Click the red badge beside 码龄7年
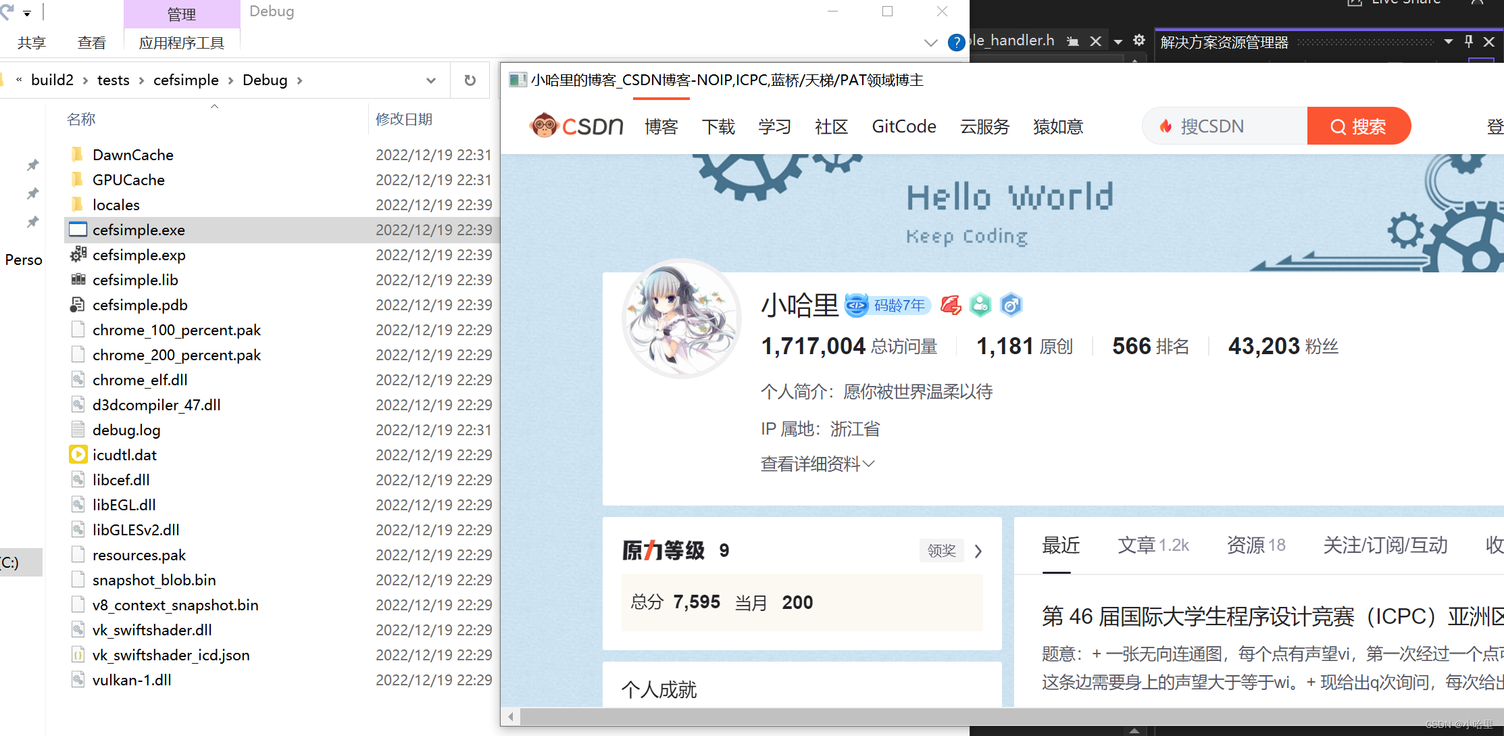This screenshot has height=736, width=1504. click(951, 305)
